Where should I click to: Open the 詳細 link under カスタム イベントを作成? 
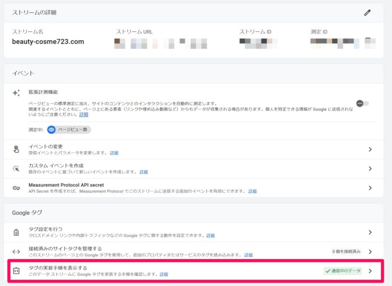click(144, 172)
